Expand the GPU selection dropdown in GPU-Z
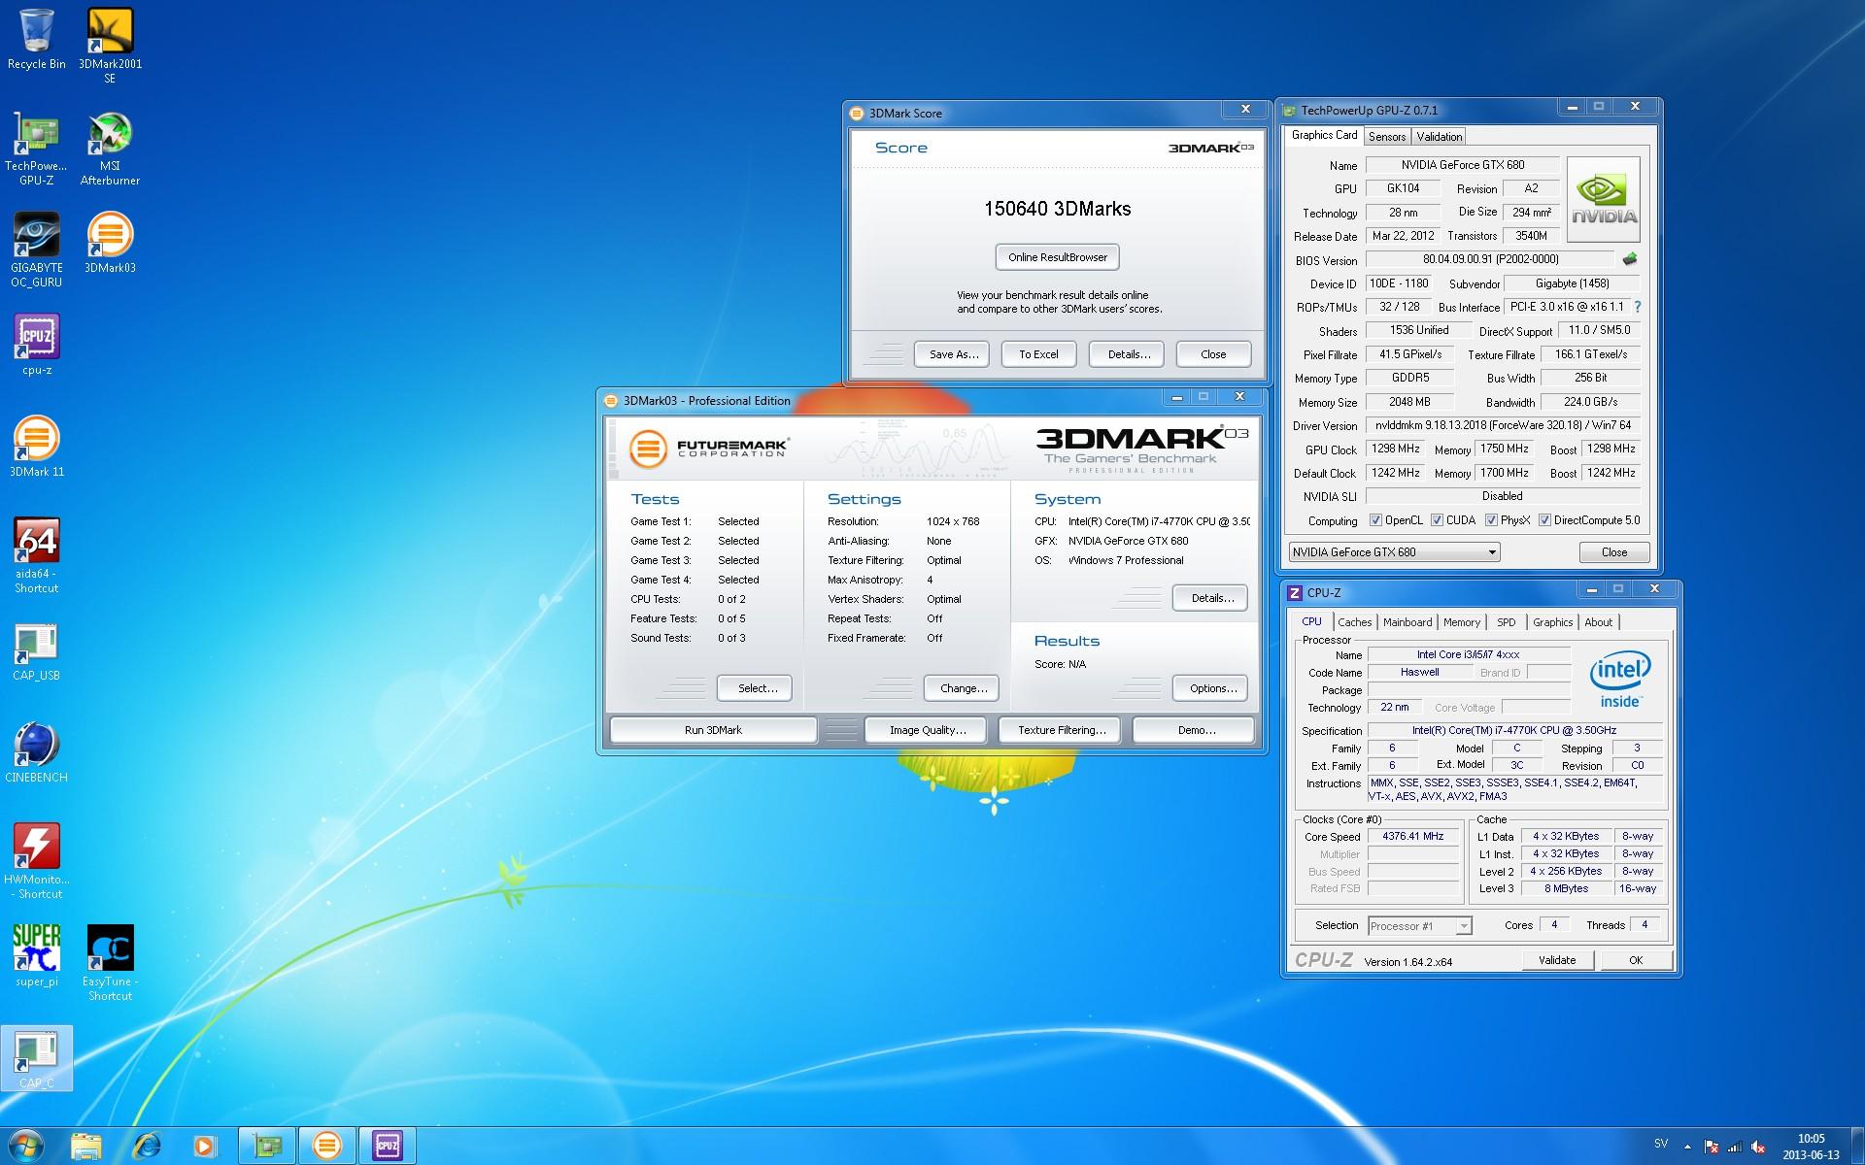1865x1165 pixels. (1492, 552)
